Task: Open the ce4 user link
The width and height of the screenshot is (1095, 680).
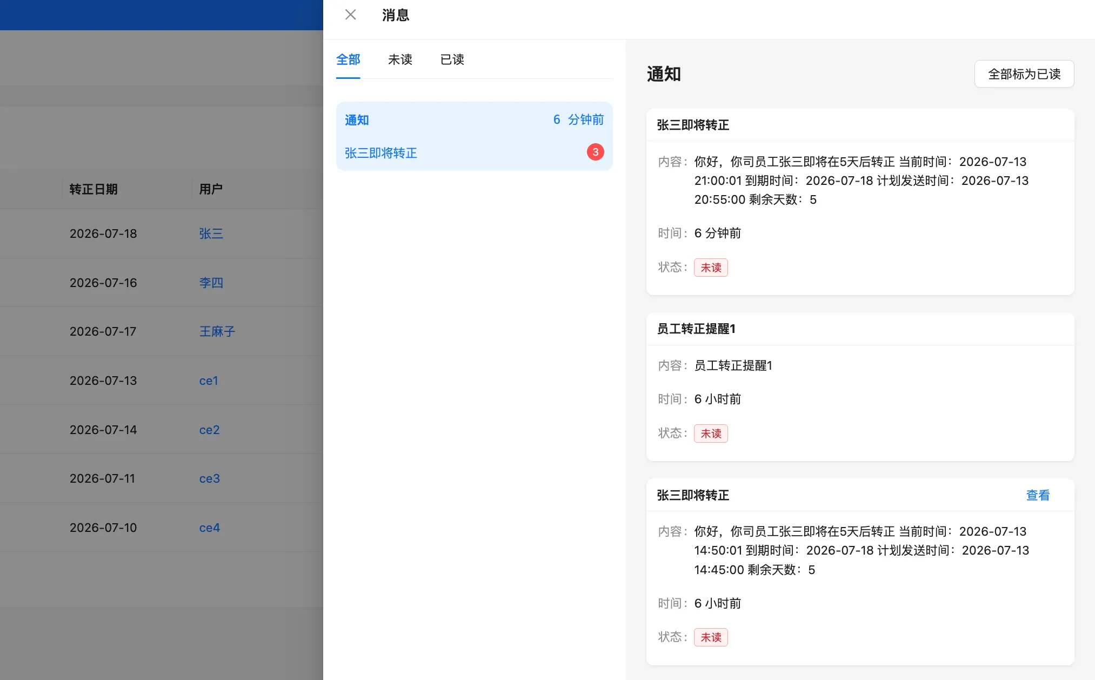Action: click(x=209, y=528)
